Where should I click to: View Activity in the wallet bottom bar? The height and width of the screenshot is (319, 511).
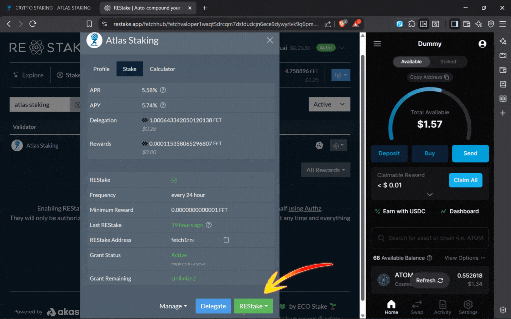pyautogui.click(x=442, y=307)
